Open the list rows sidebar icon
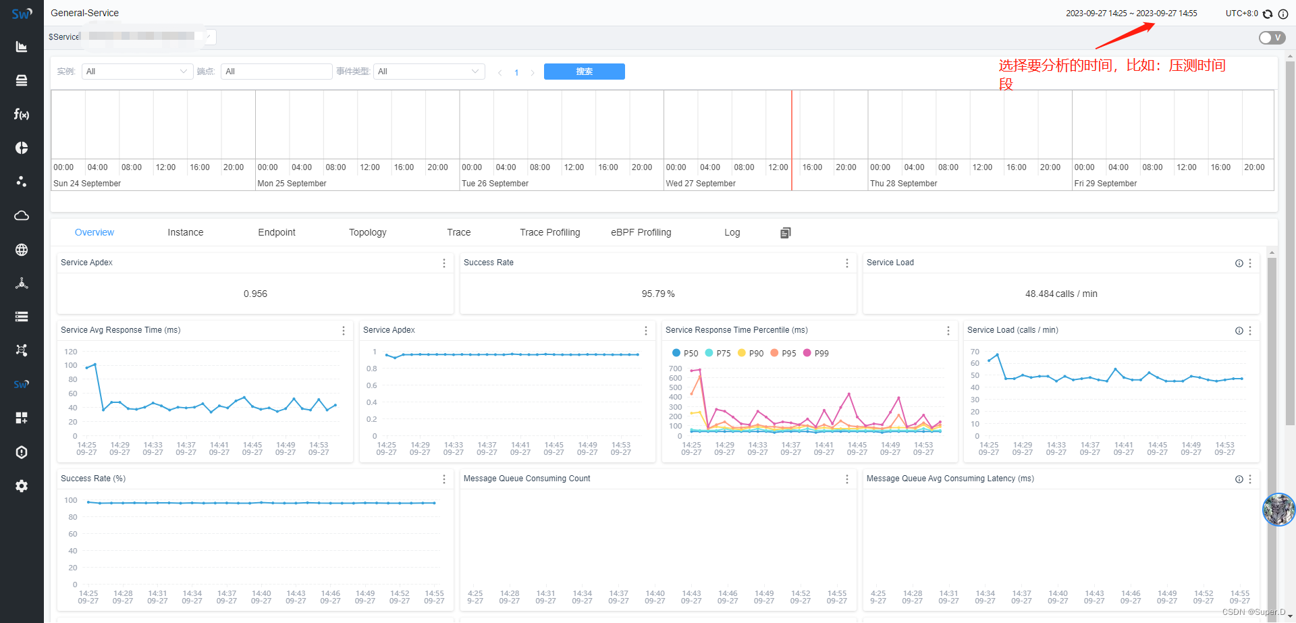The width and height of the screenshot is (1296, 623). 22,317
